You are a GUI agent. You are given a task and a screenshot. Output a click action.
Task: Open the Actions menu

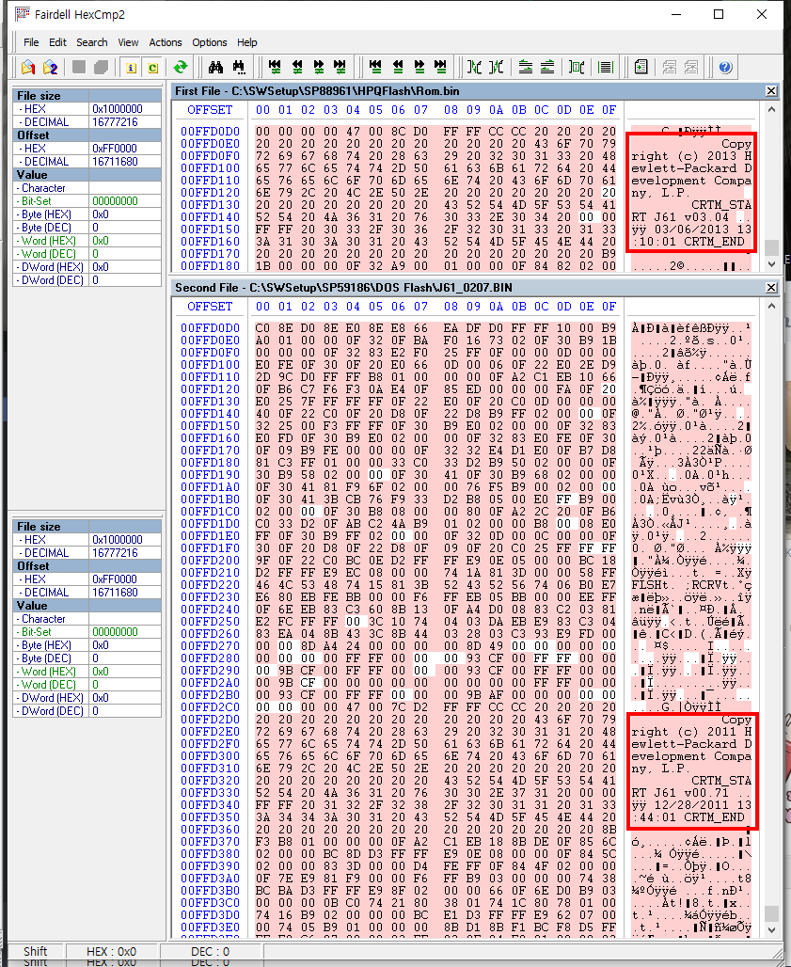click(166, 42)
